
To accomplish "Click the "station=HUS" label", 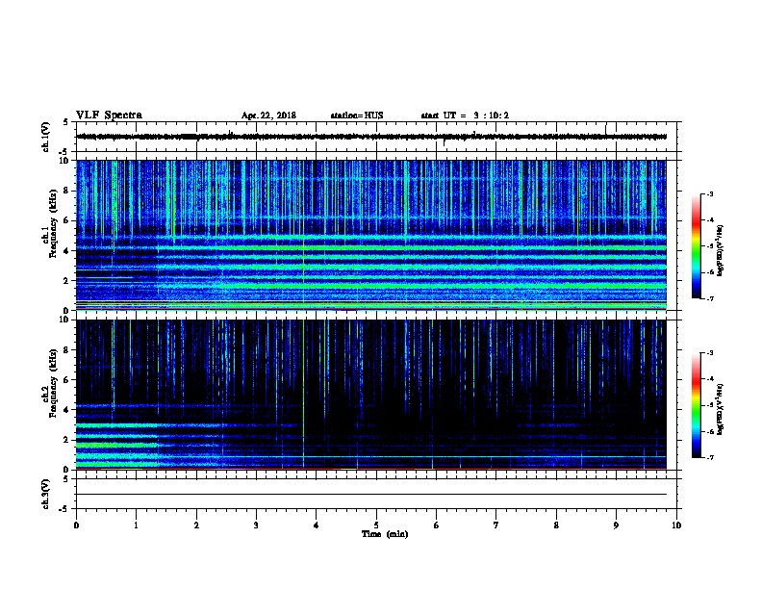I will click(357, 115).
